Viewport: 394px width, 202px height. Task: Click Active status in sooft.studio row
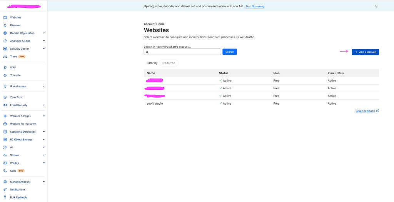coord(225,104)
